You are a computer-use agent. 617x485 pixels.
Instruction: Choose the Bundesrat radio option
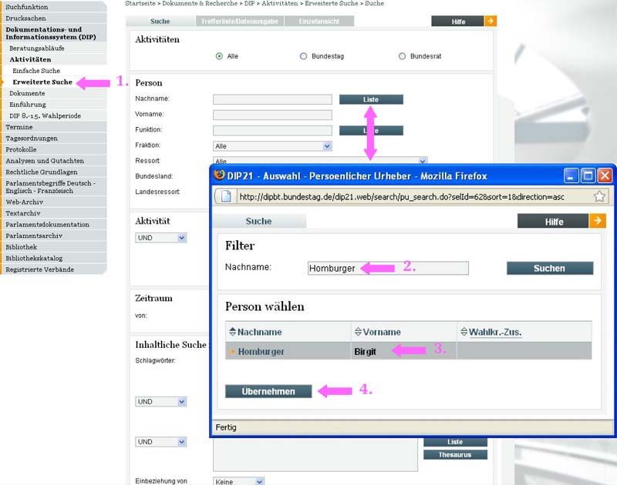[x=402, y=56]
